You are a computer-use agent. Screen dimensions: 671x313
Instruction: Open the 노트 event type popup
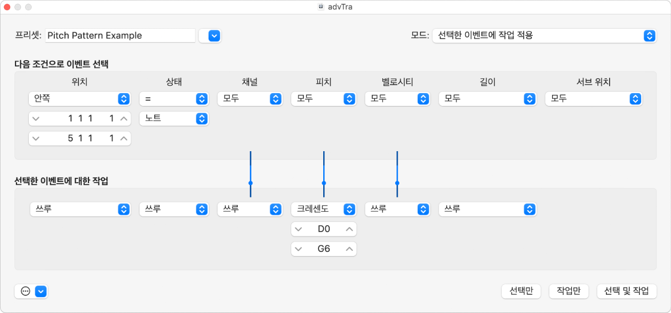173,119
